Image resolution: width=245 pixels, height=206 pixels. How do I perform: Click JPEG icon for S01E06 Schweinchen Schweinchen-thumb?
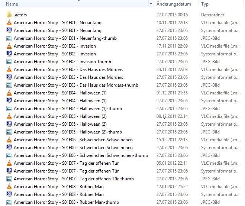(9, 155)
